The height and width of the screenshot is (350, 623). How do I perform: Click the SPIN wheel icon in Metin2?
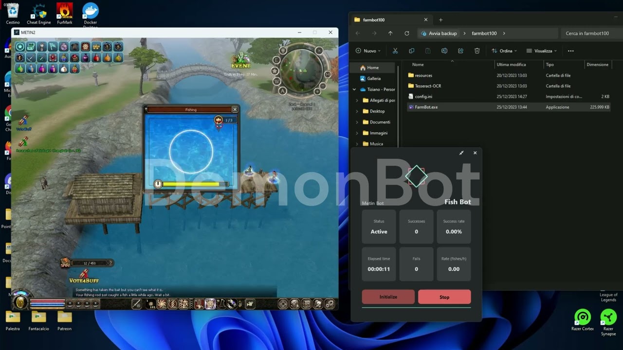click(65, 262)
